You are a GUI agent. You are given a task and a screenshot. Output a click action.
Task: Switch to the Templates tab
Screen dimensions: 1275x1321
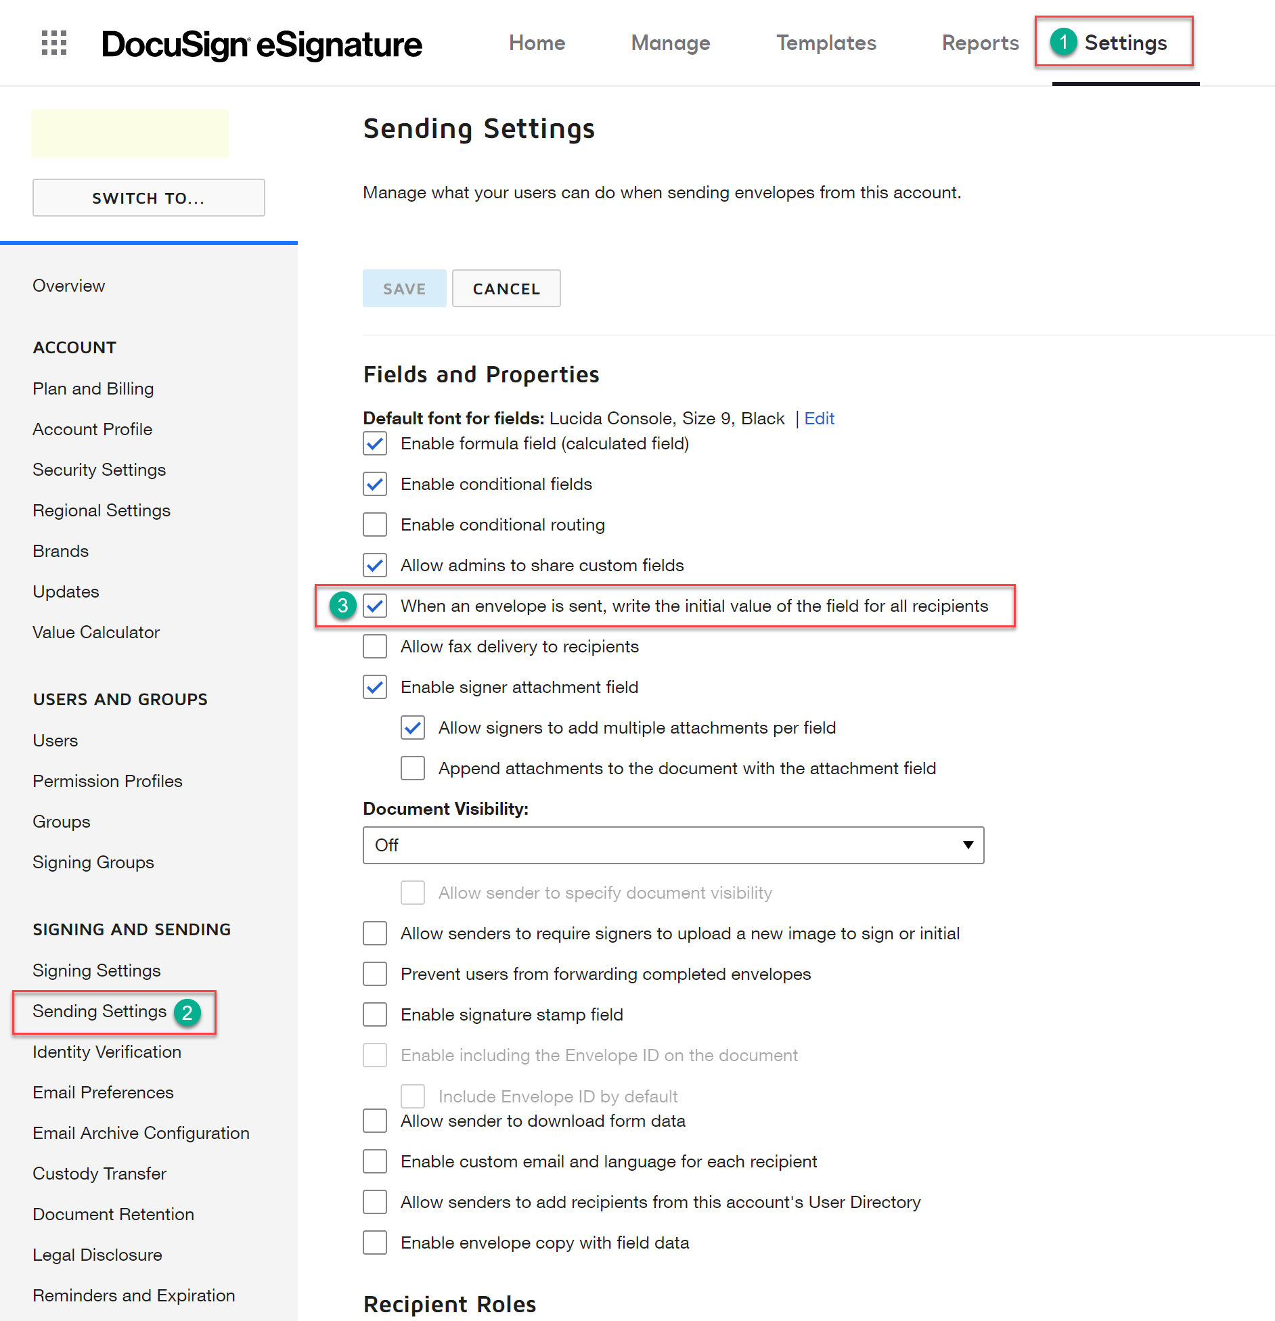826,43
